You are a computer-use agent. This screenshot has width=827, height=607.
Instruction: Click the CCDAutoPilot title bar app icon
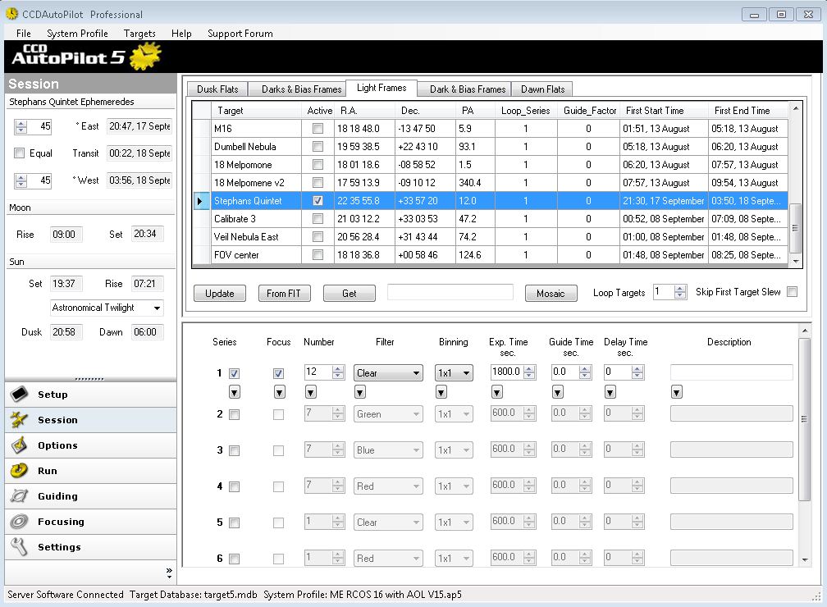tap(11, 14)
